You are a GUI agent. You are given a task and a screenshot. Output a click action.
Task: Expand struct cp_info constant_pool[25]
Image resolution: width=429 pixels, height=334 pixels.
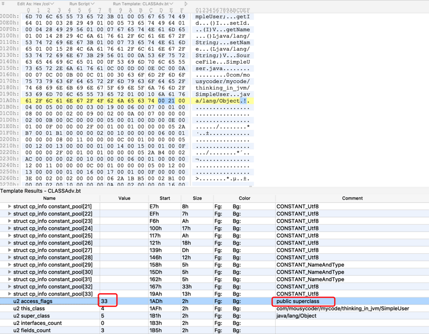coord(10,236)
